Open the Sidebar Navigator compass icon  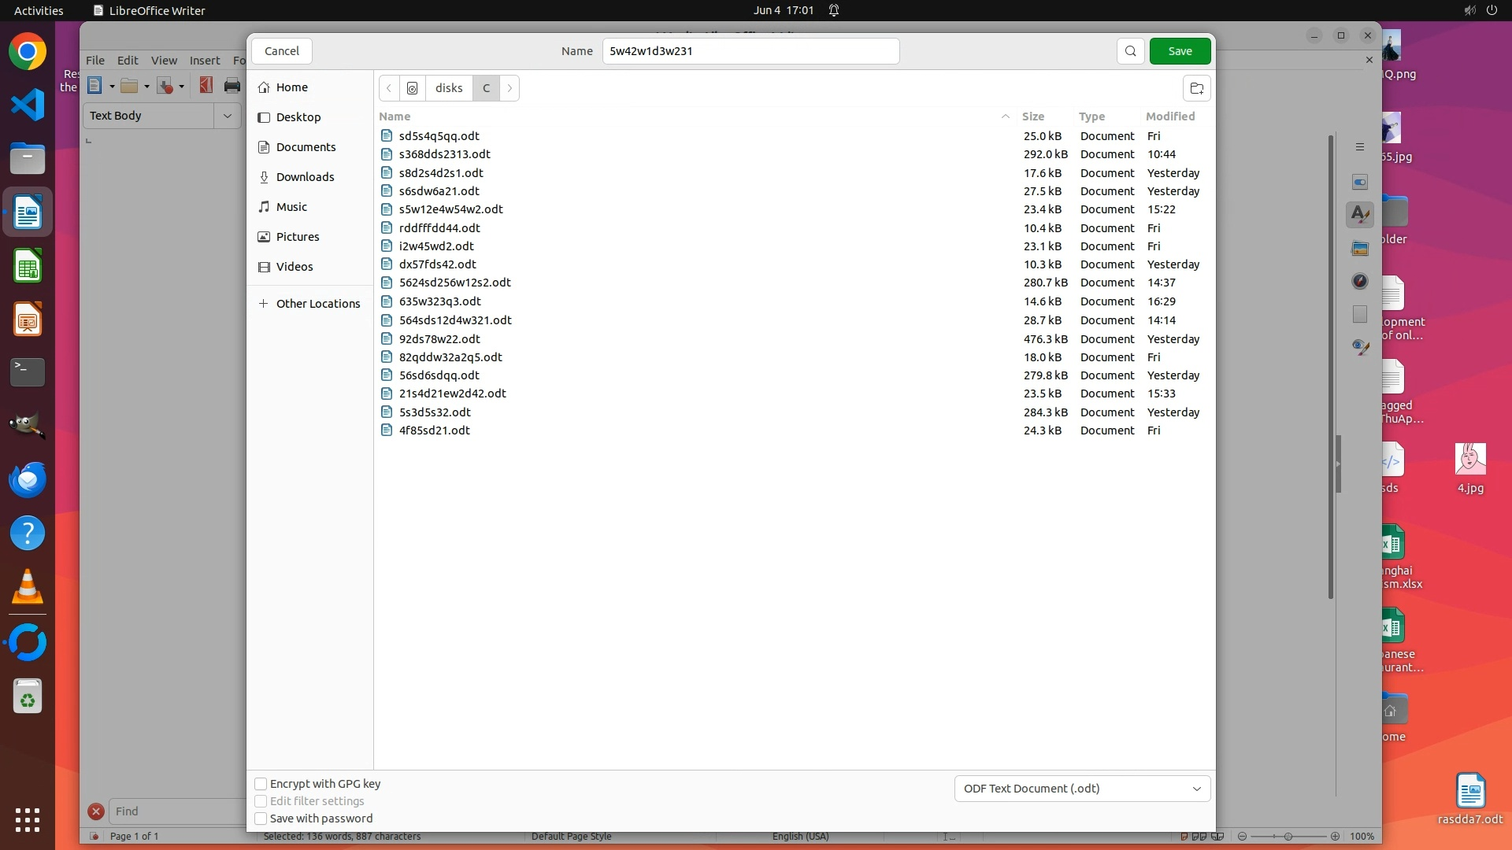pos(1360,281)
